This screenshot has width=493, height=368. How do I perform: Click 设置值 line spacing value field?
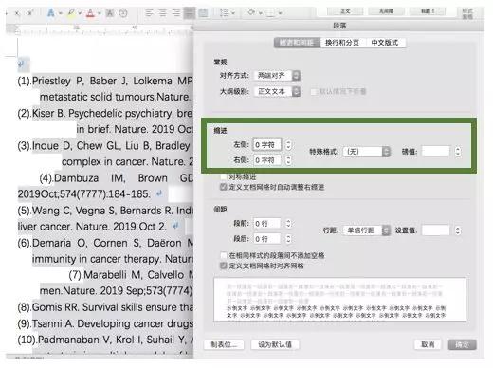click(x=435, y=230)
